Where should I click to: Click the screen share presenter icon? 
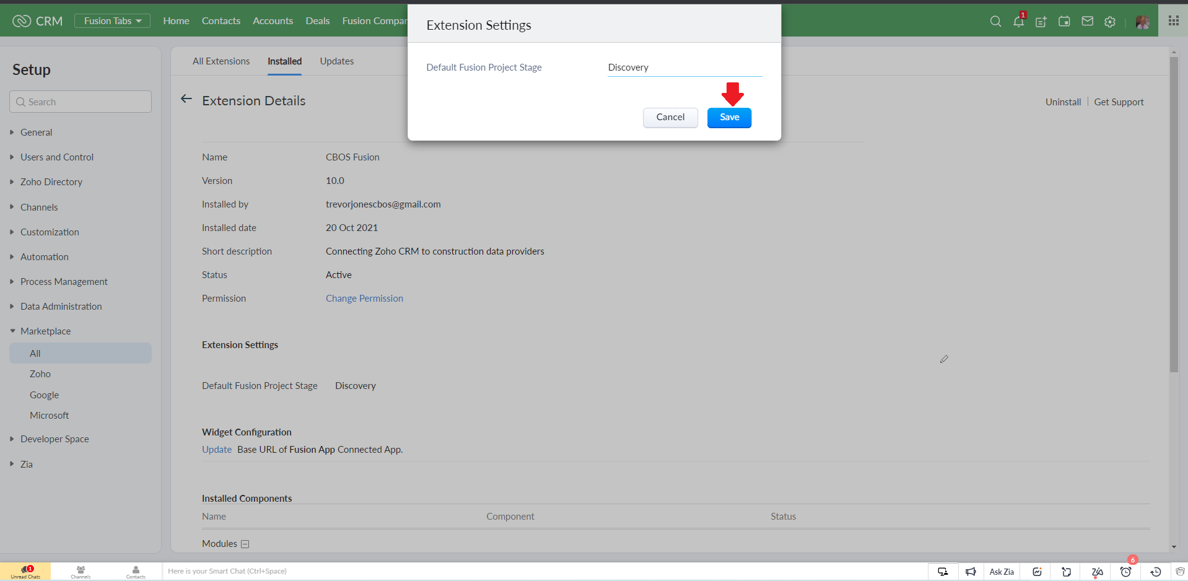tap(943, 572)
